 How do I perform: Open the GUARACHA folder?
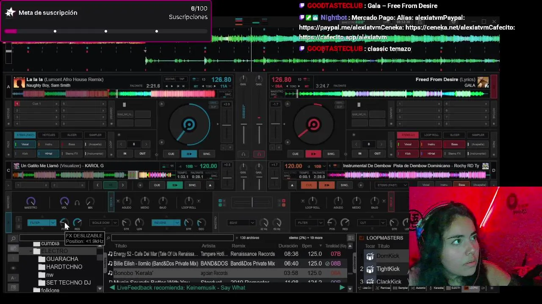point(62,259)
